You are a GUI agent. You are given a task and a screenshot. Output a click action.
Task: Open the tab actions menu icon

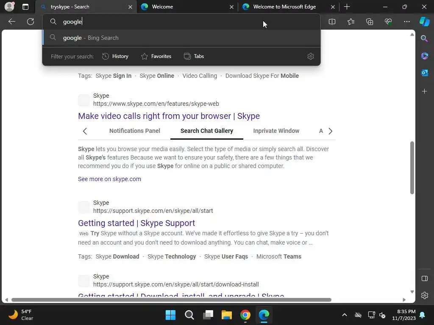(x=25, y=7)
